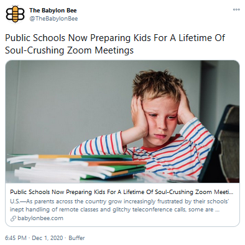Screen dimensions: 245x245
Task: Click The Babylon Bee display name
Action: pos(53,10)
